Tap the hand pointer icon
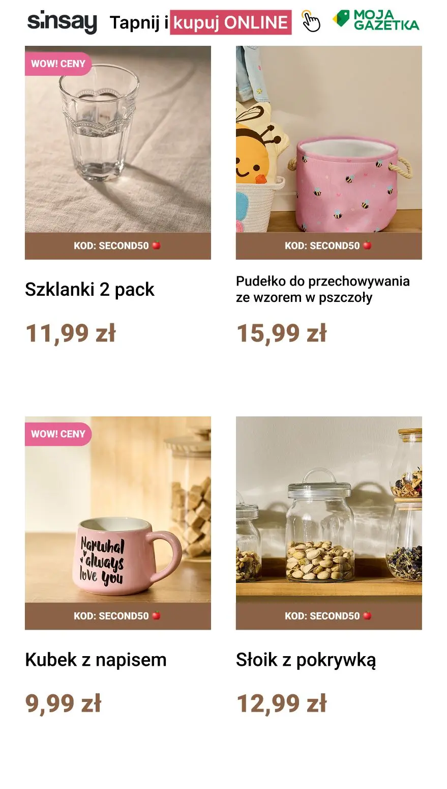Viewport: 447px width, 789px height. tap(311, 22)
